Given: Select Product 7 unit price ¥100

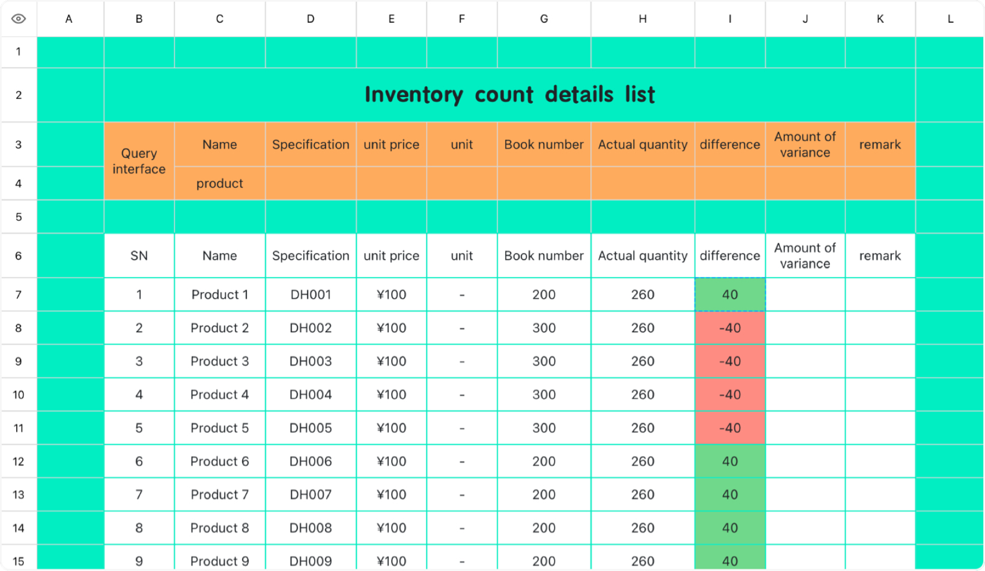Looking at the screenshot, I should click(392, 495).
